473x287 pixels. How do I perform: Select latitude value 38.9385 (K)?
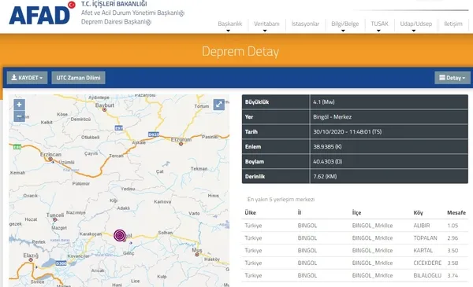coord(327,146)
